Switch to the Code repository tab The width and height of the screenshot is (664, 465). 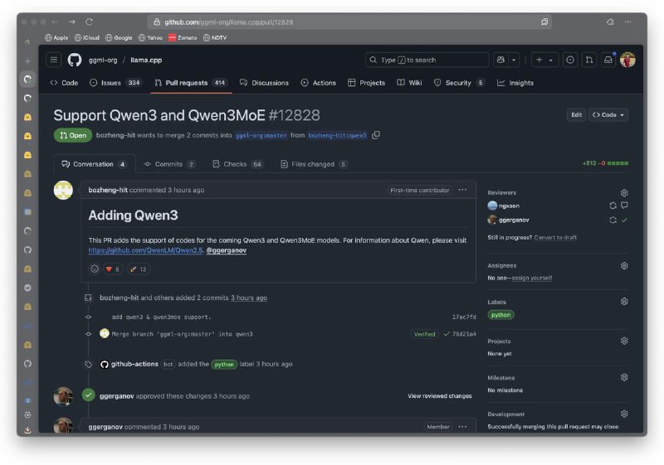(x=64, y=83)
